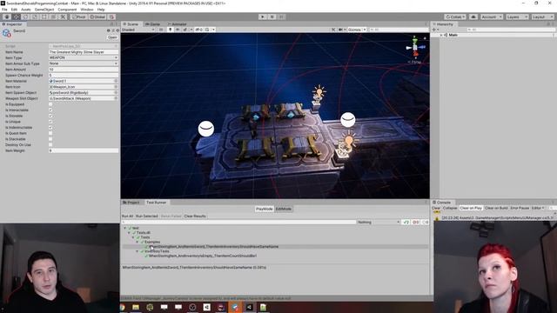Open the Collab dropdown
Screen dimensions: 557x313
tap(455, 17)
